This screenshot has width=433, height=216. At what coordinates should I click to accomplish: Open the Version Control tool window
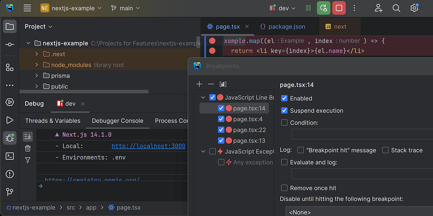[x=10, y=192]
